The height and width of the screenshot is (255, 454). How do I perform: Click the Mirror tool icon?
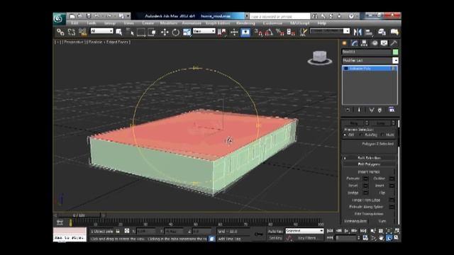pyautogui.click(x=358, y=32)
